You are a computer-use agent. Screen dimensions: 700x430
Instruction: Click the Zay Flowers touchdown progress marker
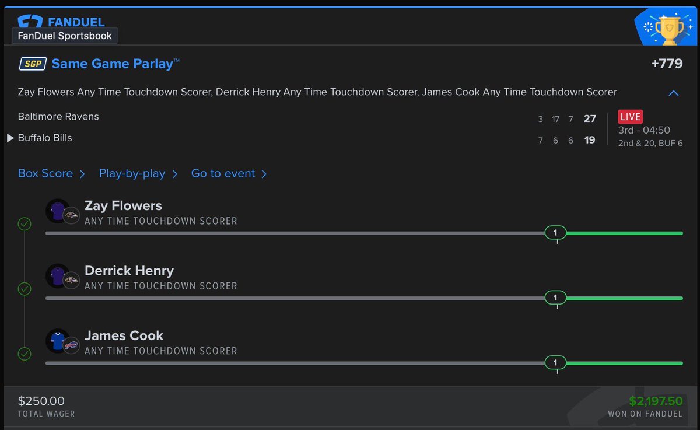555,233
